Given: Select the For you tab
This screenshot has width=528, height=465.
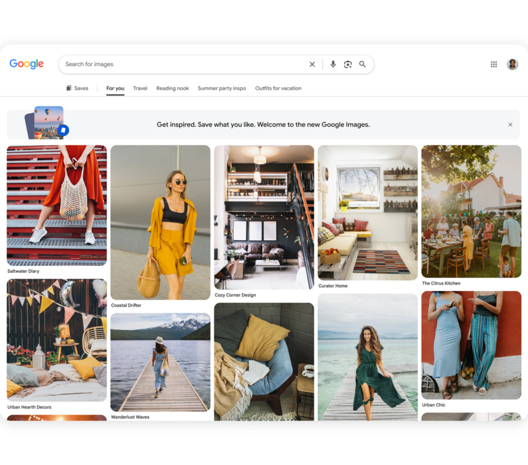Looking at the screenshot, I should pos(115,88).
